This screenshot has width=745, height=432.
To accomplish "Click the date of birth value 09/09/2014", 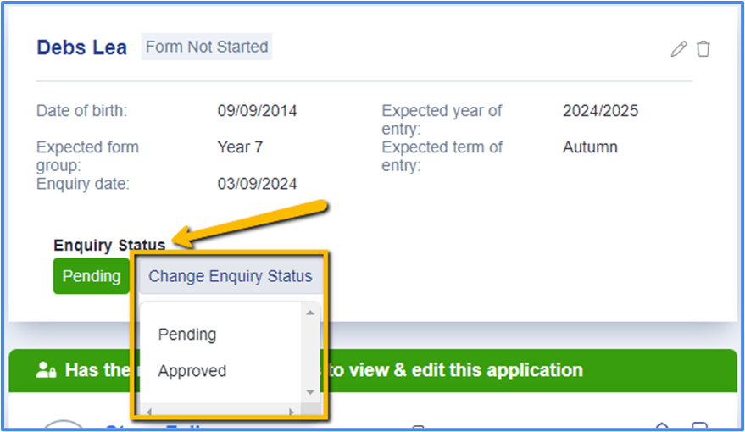I will click(257, 111).
